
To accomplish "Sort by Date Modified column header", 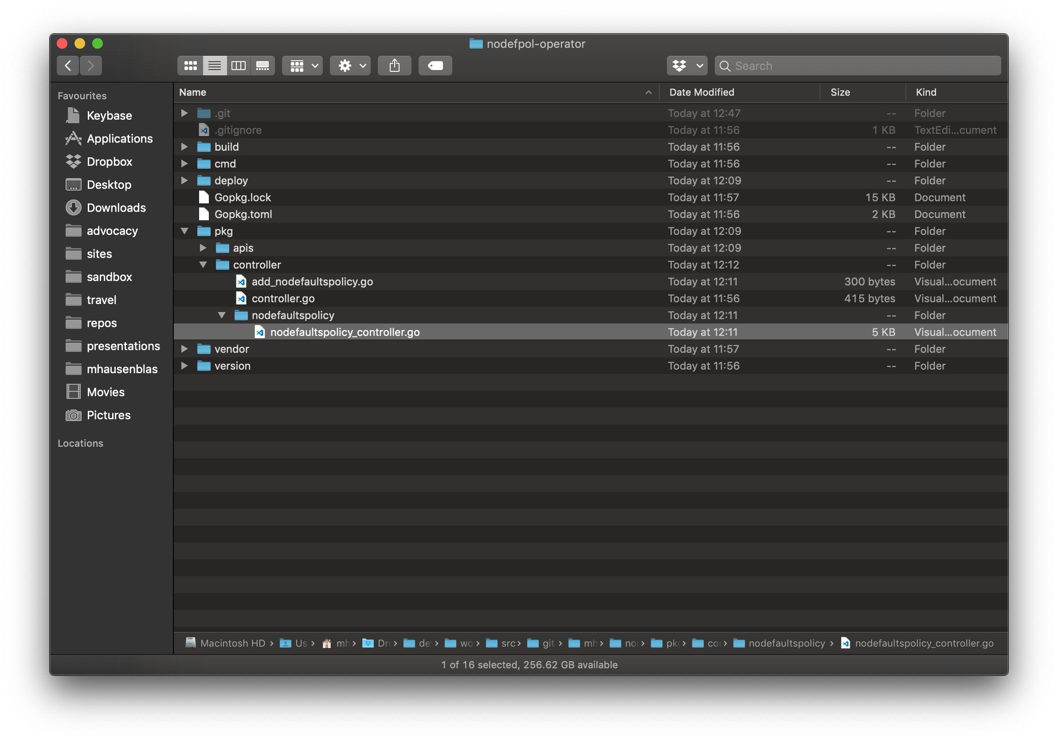I will click(701, 93).
